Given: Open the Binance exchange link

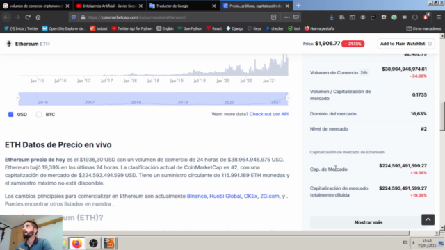Looking at the screenshot, I should (x=197, y=196).
